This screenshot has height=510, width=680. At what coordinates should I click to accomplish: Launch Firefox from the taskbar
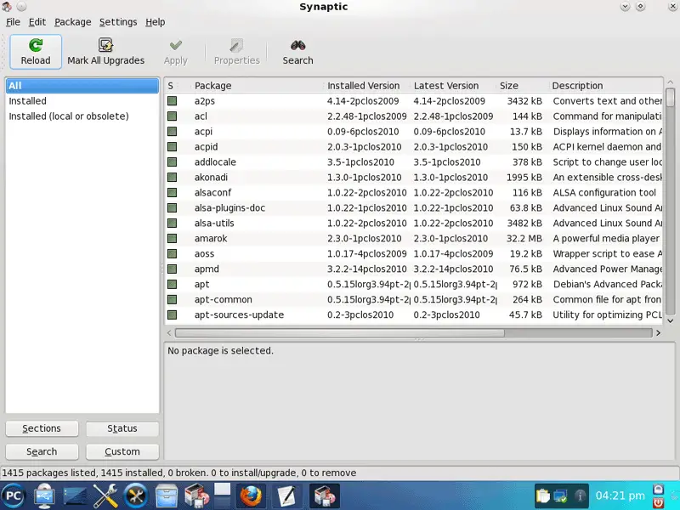pos(251,496)
